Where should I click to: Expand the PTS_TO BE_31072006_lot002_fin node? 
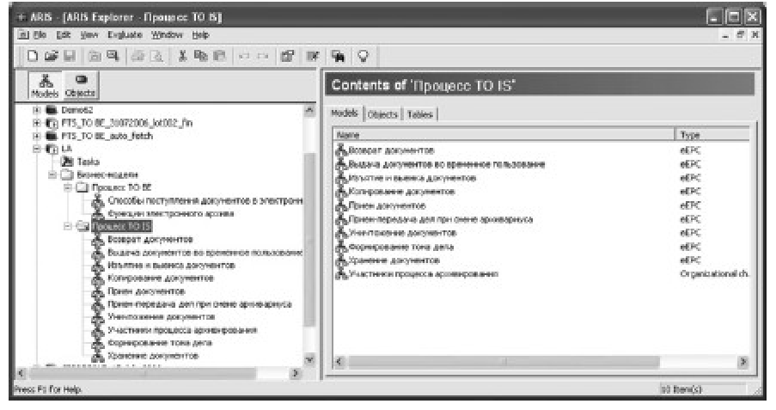click(36, 122)
